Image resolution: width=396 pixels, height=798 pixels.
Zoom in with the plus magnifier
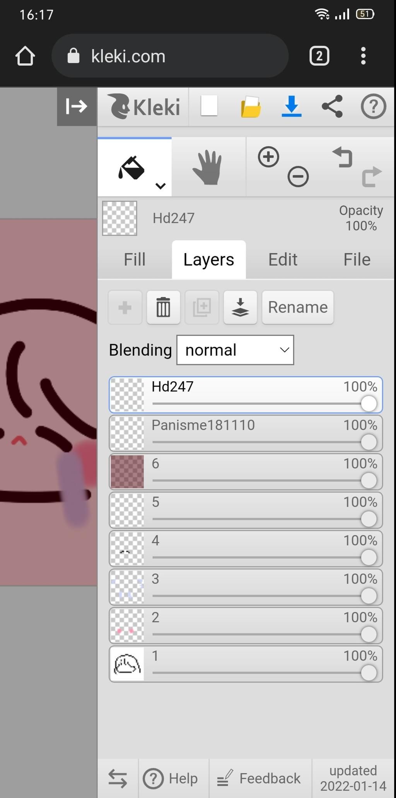(268, 157)
